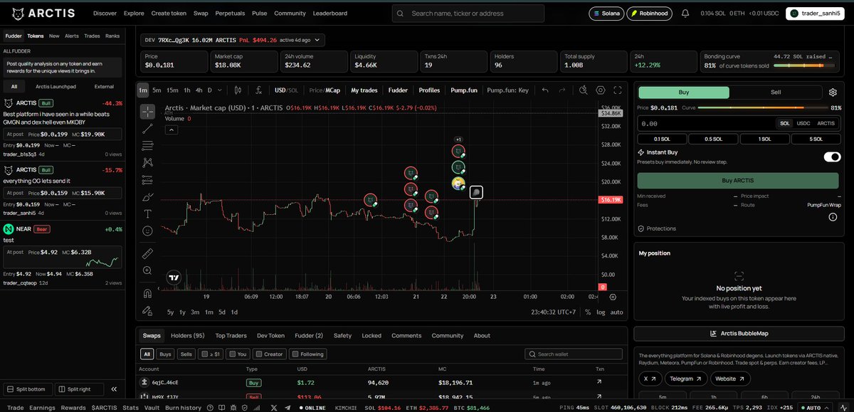Toggle log scale on chart
The image size is (854, 412).
click(601, 312)
